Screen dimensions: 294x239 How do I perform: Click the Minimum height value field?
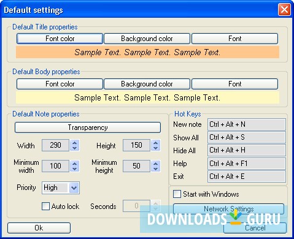pos(136,166)
